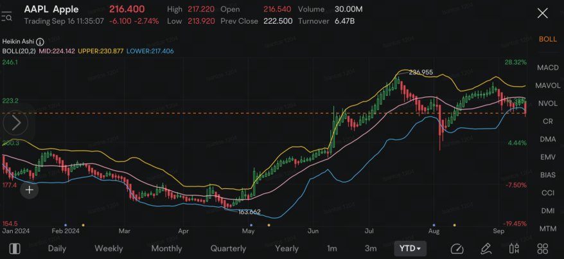Open the stock search list icon
The height and width of the screenshot is (259, 564).
(x=7, y=17)
